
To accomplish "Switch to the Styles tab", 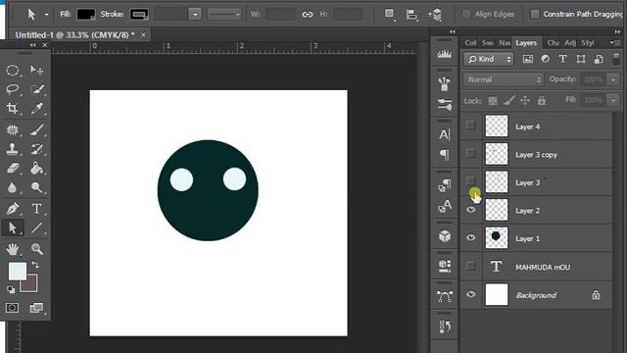I will pyautogui.click(x=588, y=42).
